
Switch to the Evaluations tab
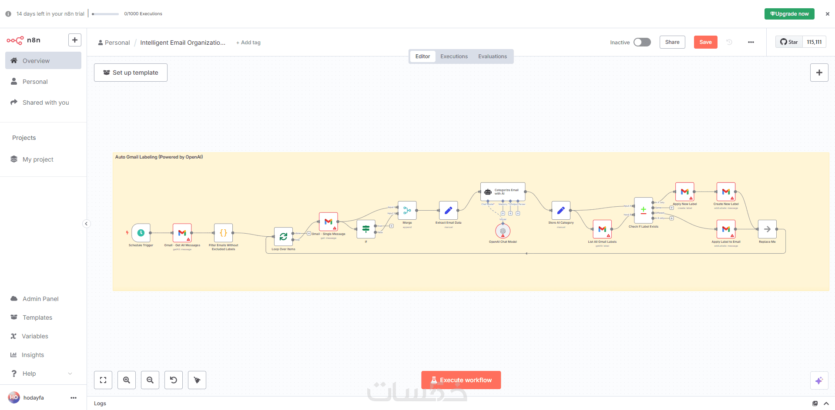pyautogui.click(x=492, y=56)
